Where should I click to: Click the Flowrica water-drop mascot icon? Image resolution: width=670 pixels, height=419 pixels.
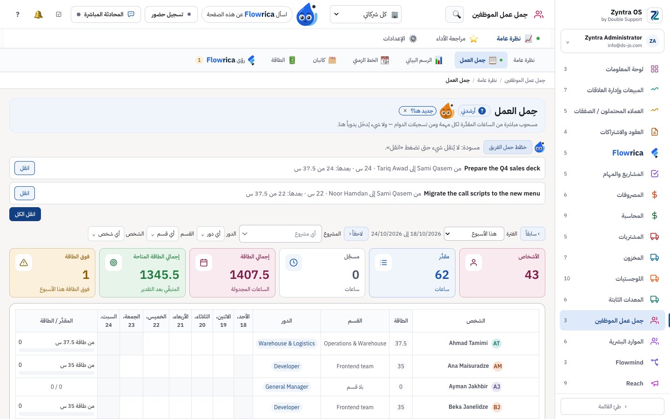[x=307, y=14]
